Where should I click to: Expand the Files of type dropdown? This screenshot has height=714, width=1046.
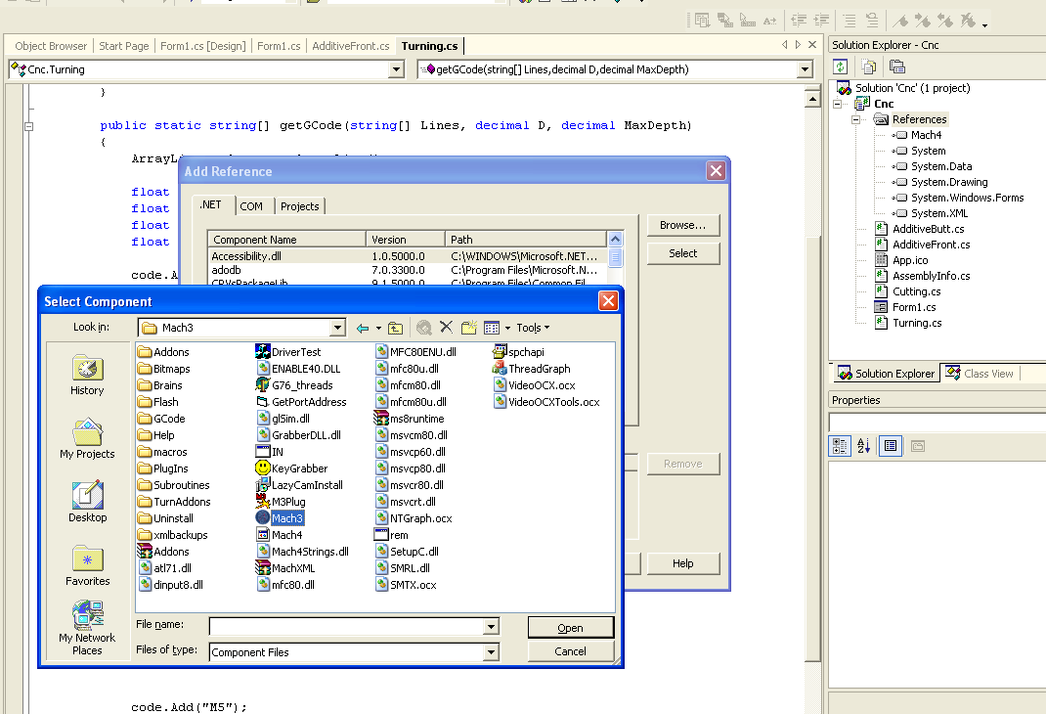[x=491, y=652]
